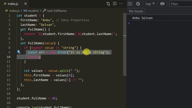This screenshot has height=108, width=192.
Task: Click line number 1 in the gutter
Action: point(9,16)
